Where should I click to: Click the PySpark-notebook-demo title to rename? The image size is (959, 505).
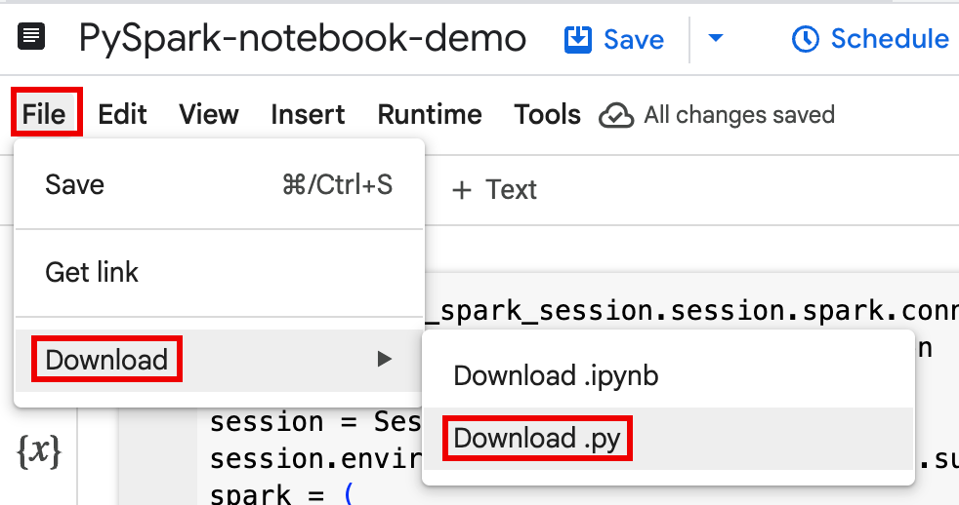click(302, 39)
